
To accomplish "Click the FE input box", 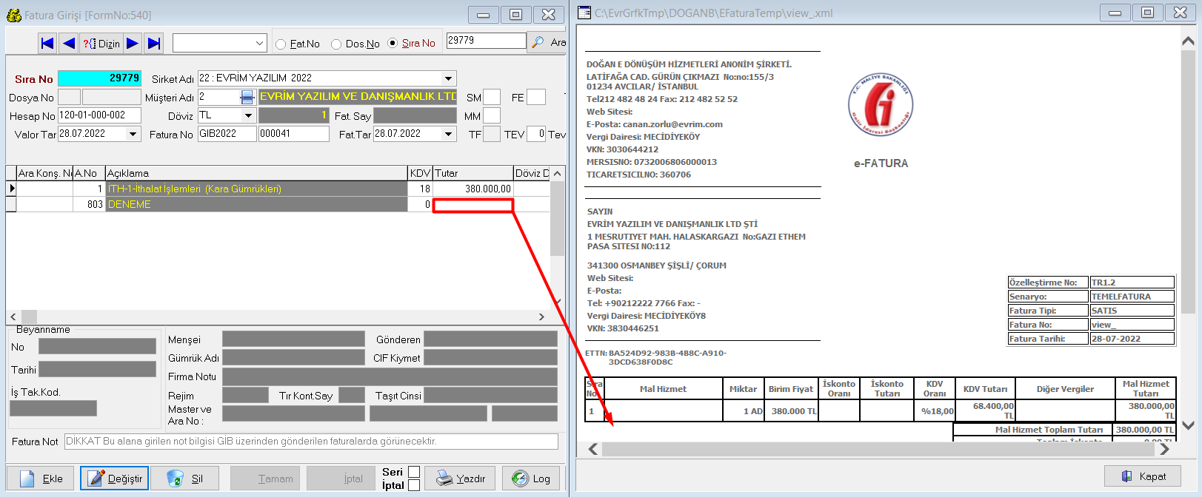I will (536, 97).
